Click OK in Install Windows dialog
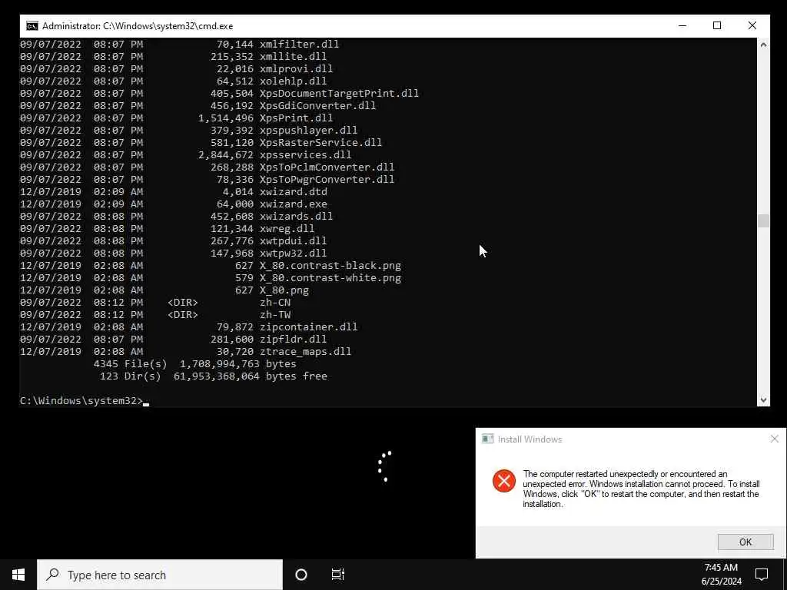 (x=745, y=542)
